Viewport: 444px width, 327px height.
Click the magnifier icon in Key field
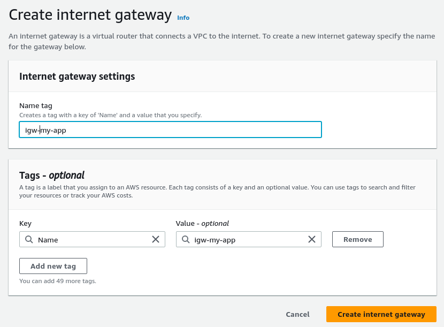tap(29, 239)
